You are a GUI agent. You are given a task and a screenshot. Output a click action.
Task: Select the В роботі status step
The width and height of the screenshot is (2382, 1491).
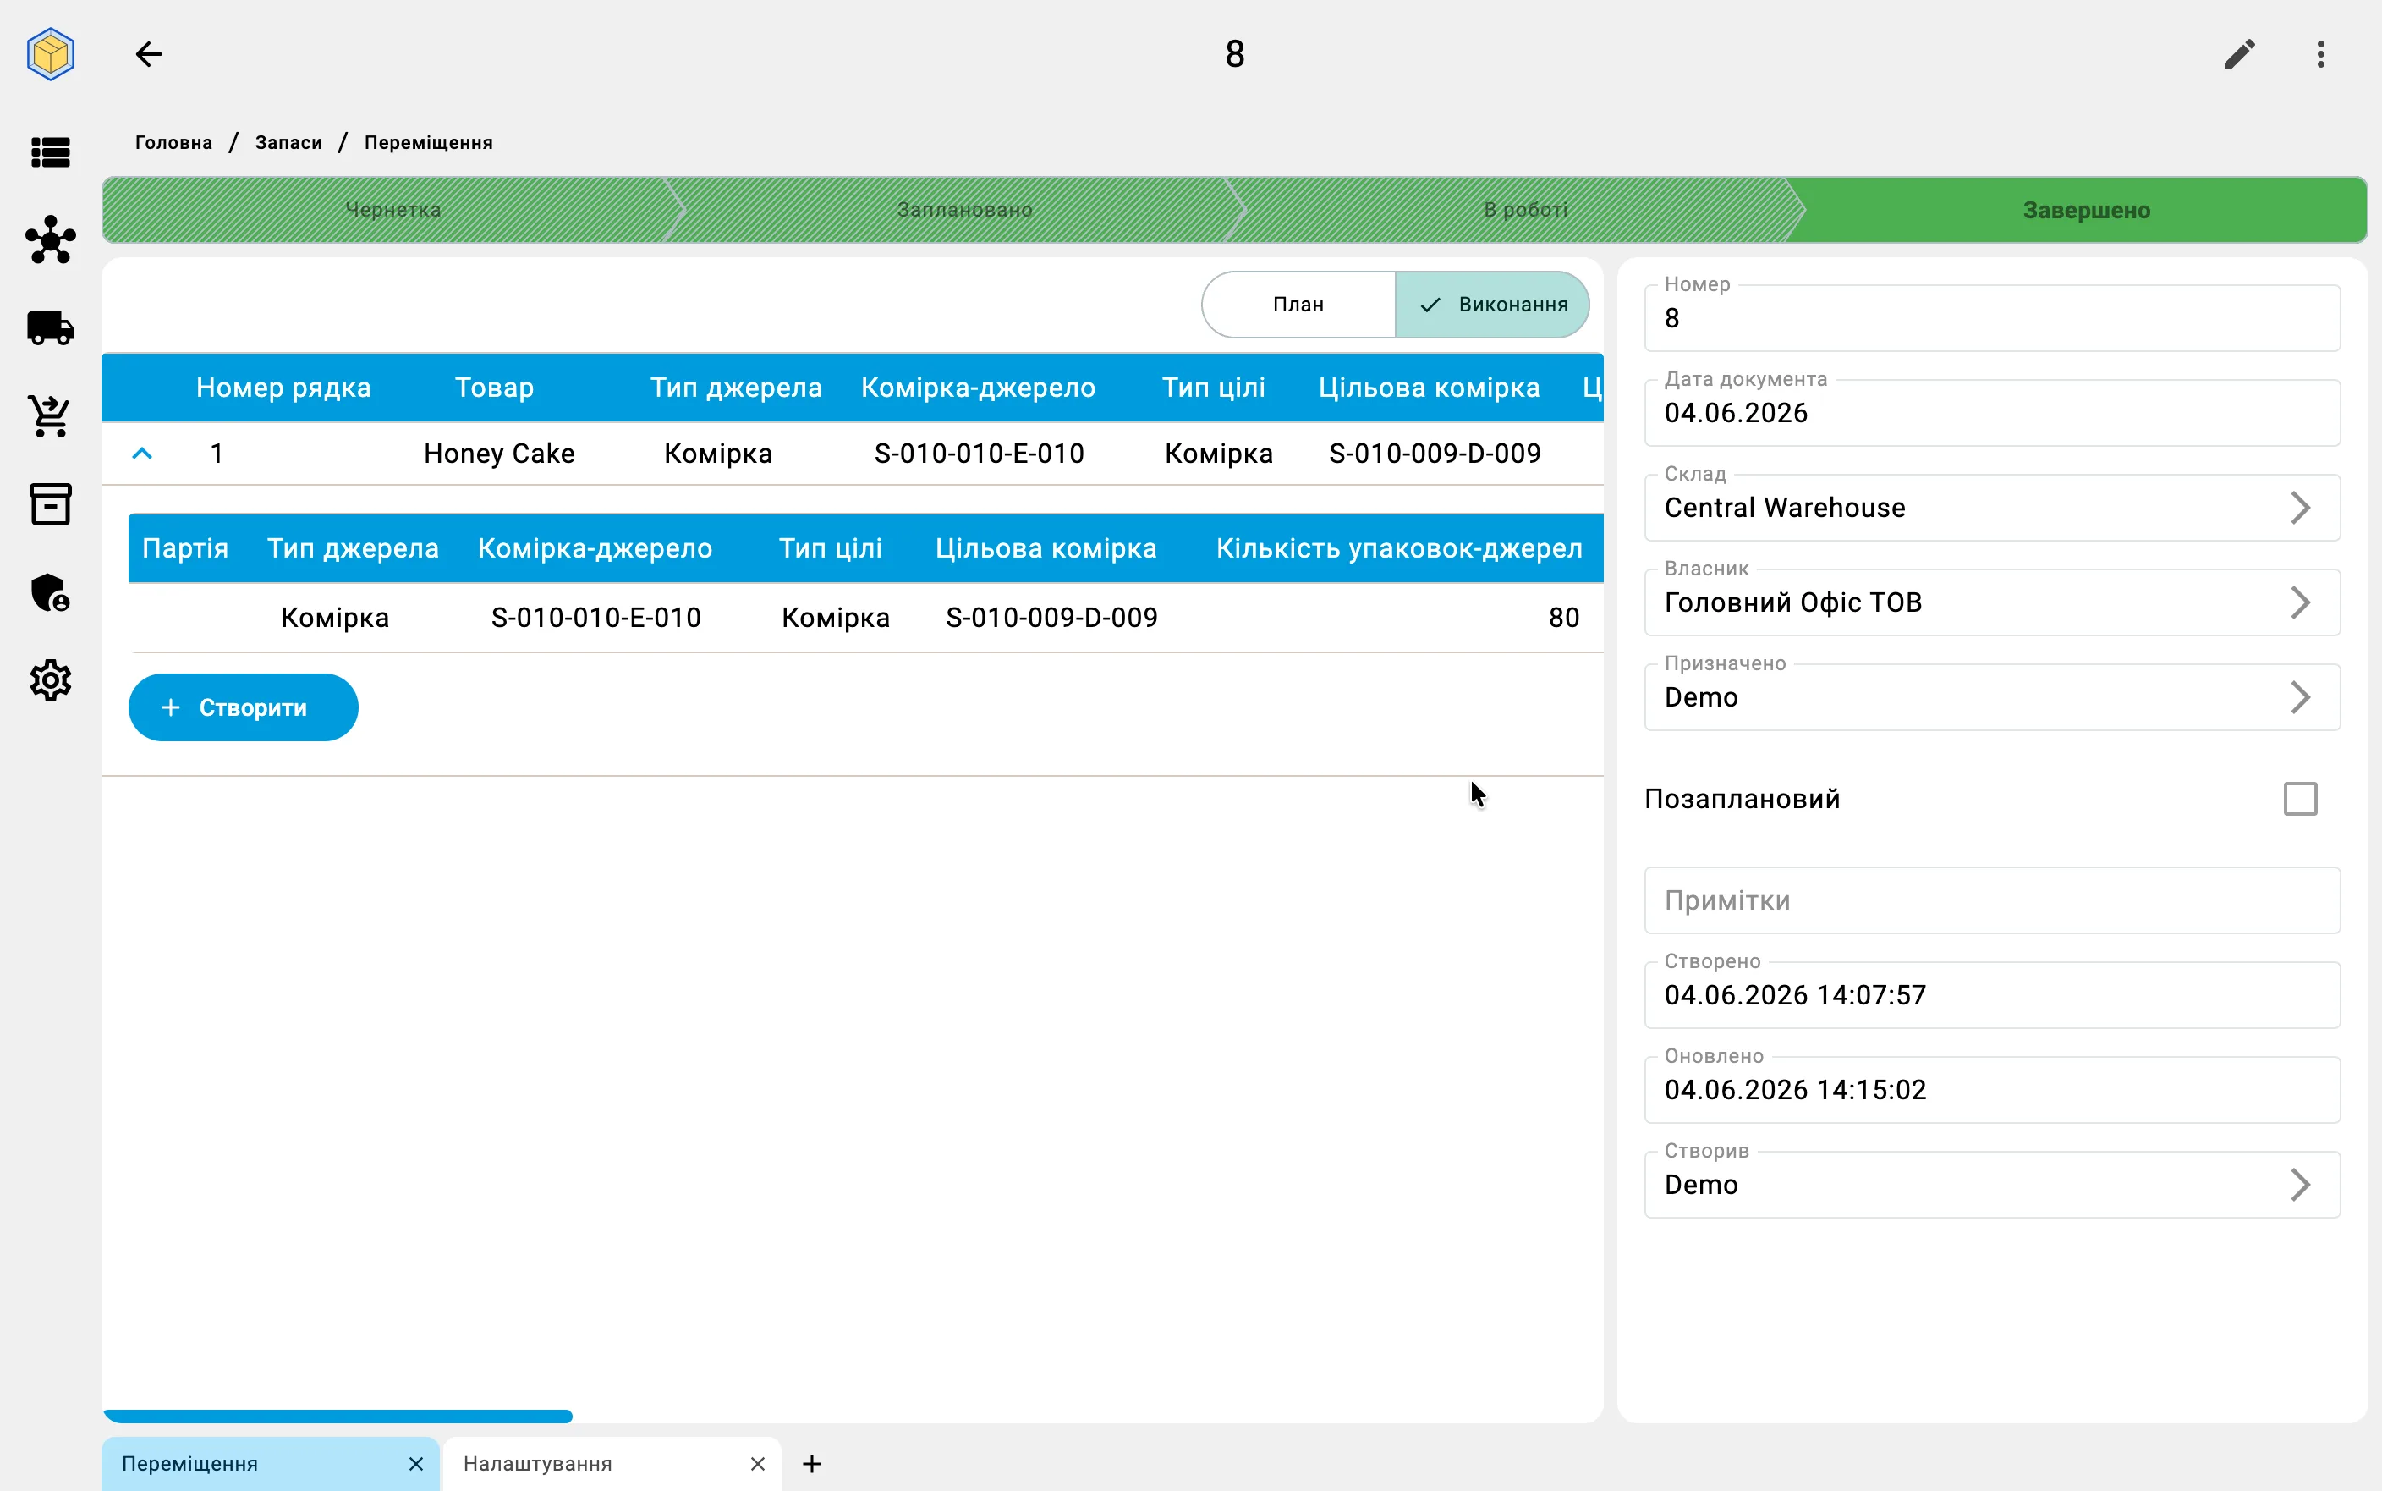1524,210
